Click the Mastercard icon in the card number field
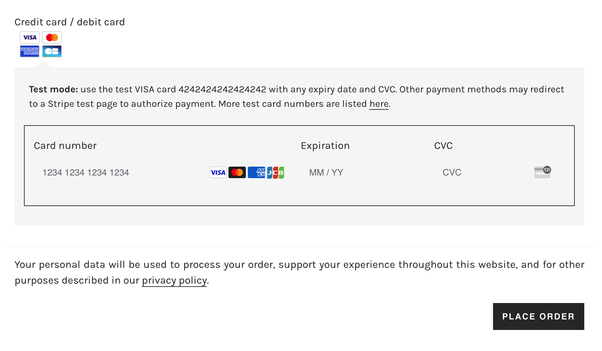Image resolution: width=602 pixels, height=351 pixels. tap(237, 172)
